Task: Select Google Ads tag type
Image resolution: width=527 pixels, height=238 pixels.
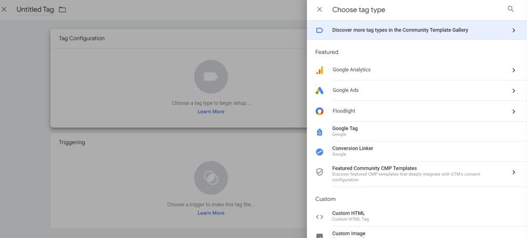Action: pyautogui.click(x=417, y=90)
